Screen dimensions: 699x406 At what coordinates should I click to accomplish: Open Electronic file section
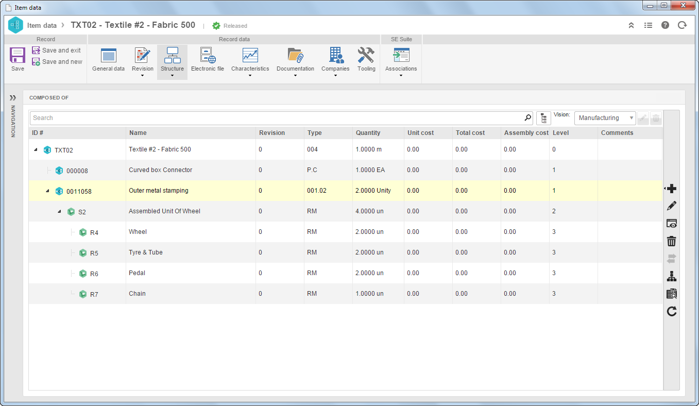pos(208,59)
